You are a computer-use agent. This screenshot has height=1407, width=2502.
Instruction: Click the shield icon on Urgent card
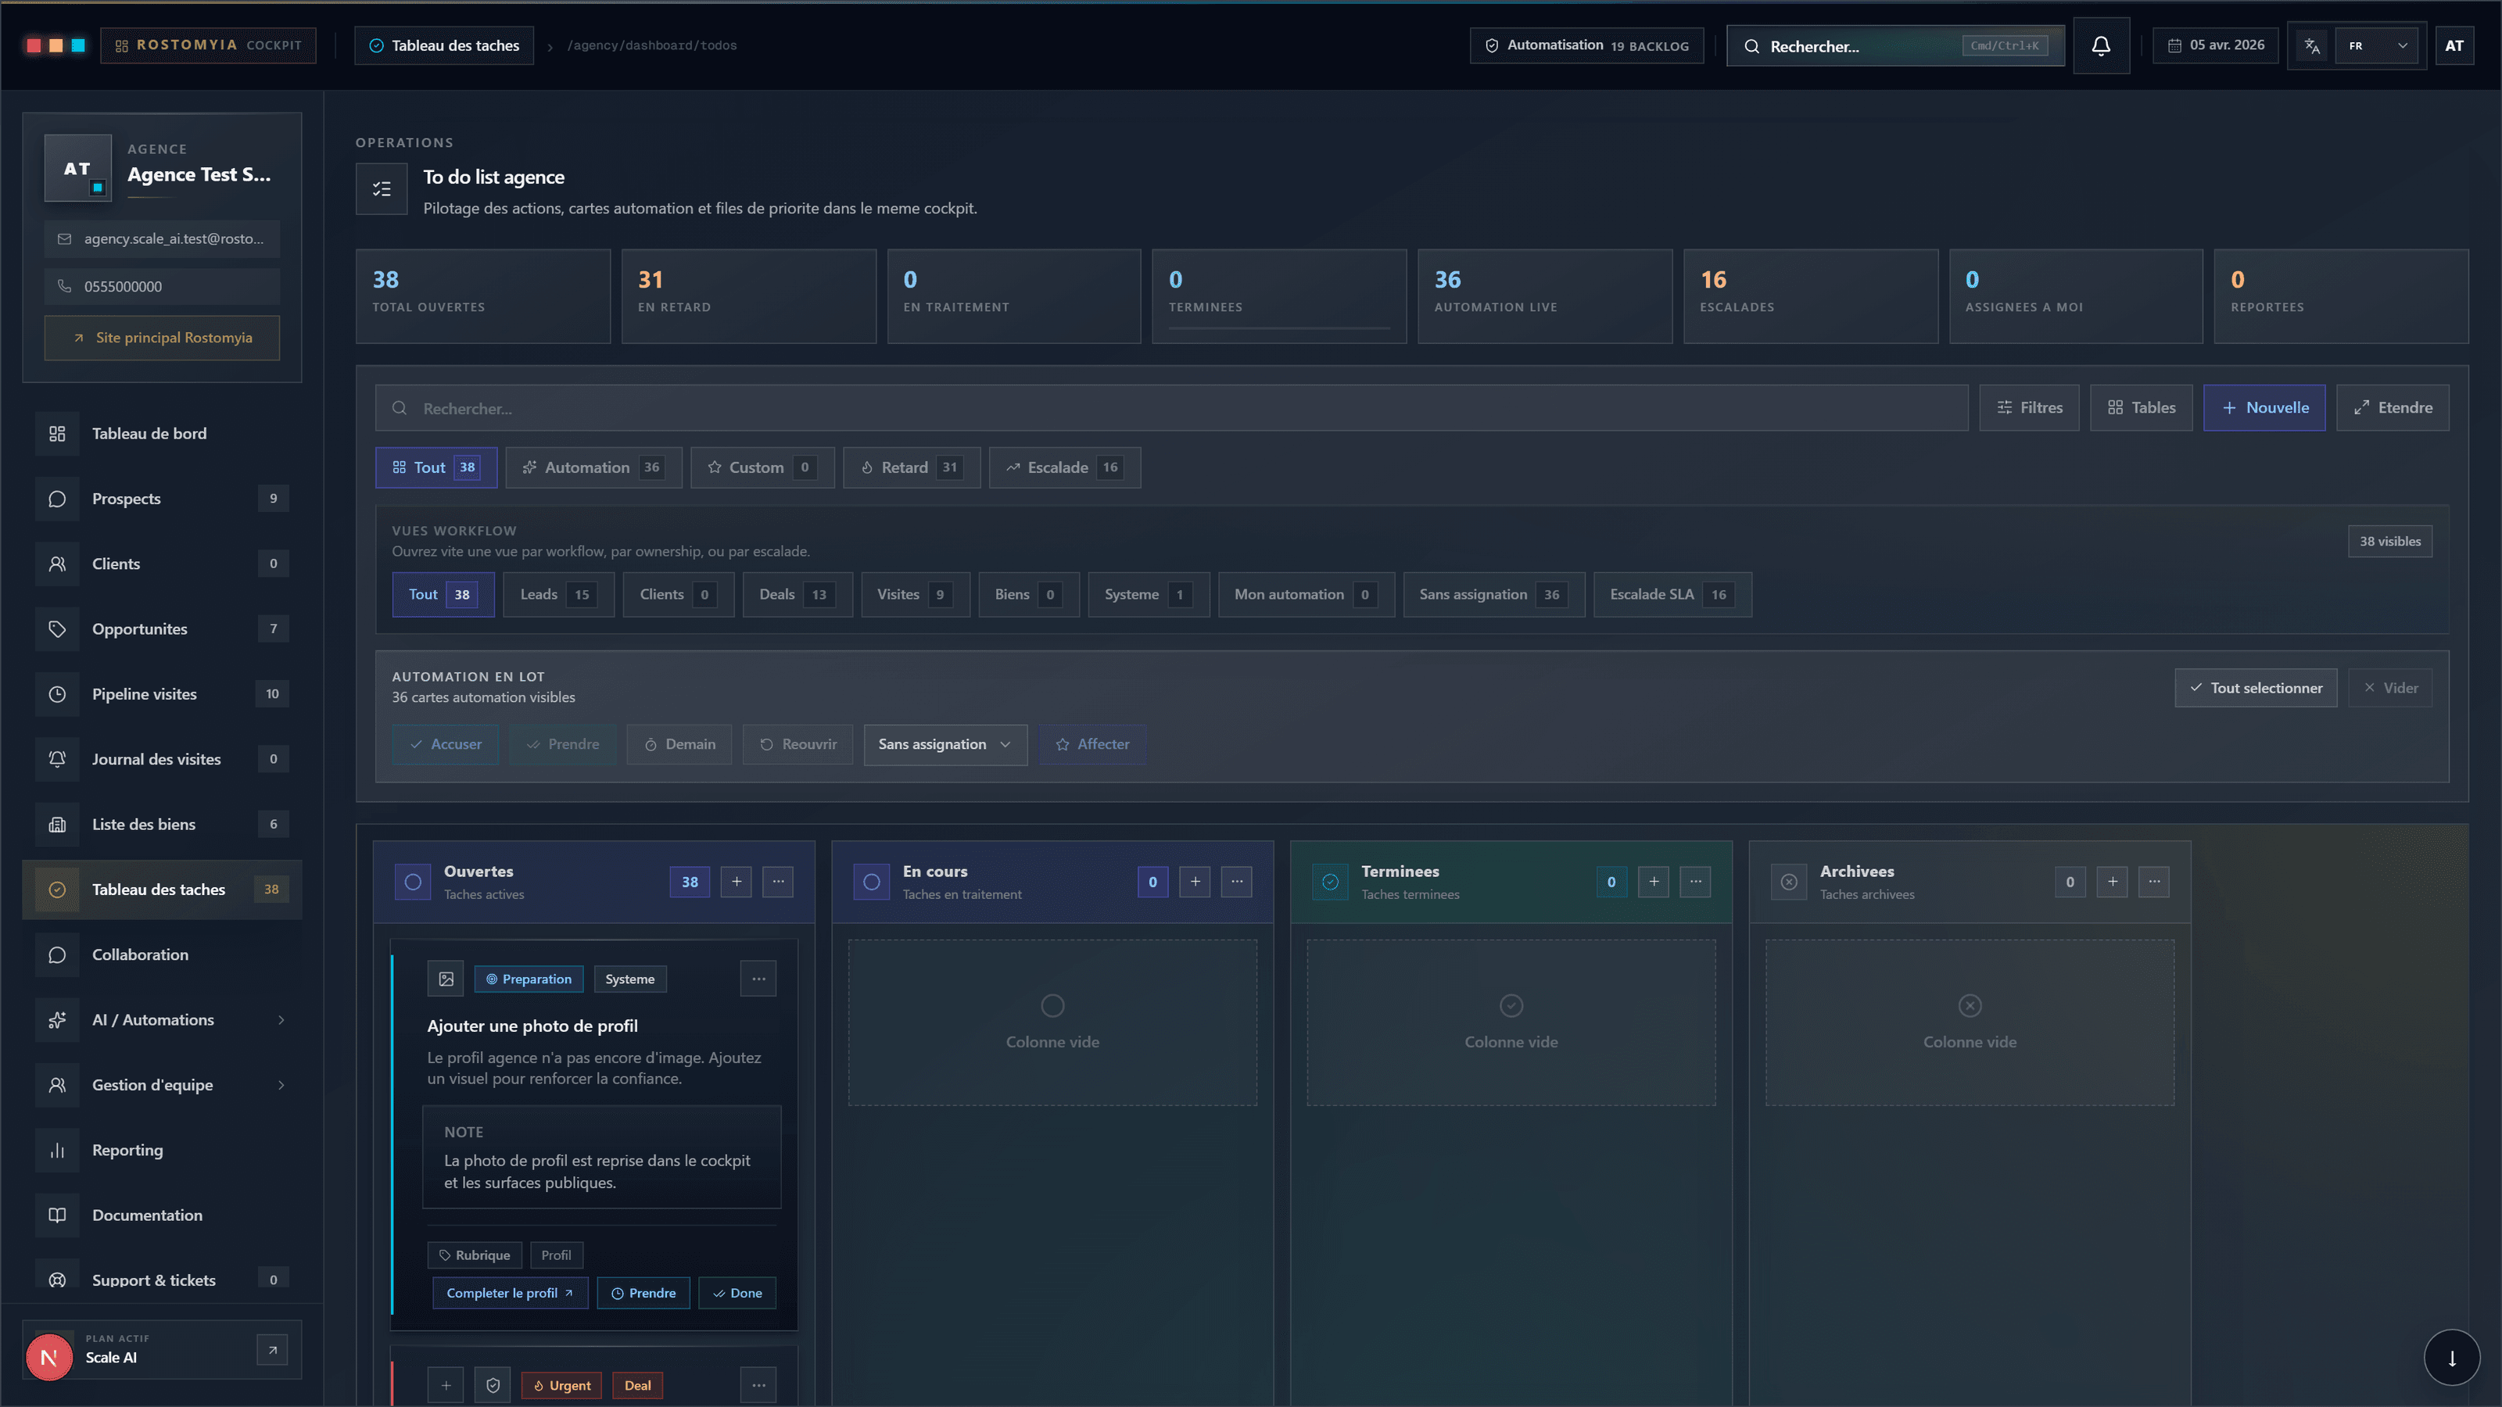pyautogui.click(x=493, y=1386)
